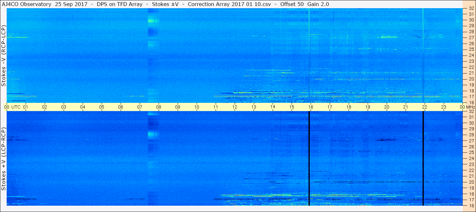The height and width of the screenshot is (212, 476).
Task: Click the 24 MHz tick of upper Stokes -V panel
Action: (471, 55)
